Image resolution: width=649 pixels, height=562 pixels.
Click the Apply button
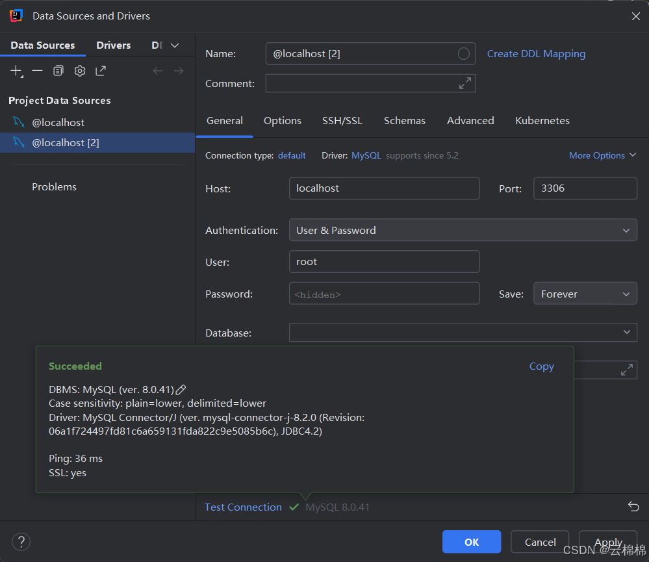[608, 542]
